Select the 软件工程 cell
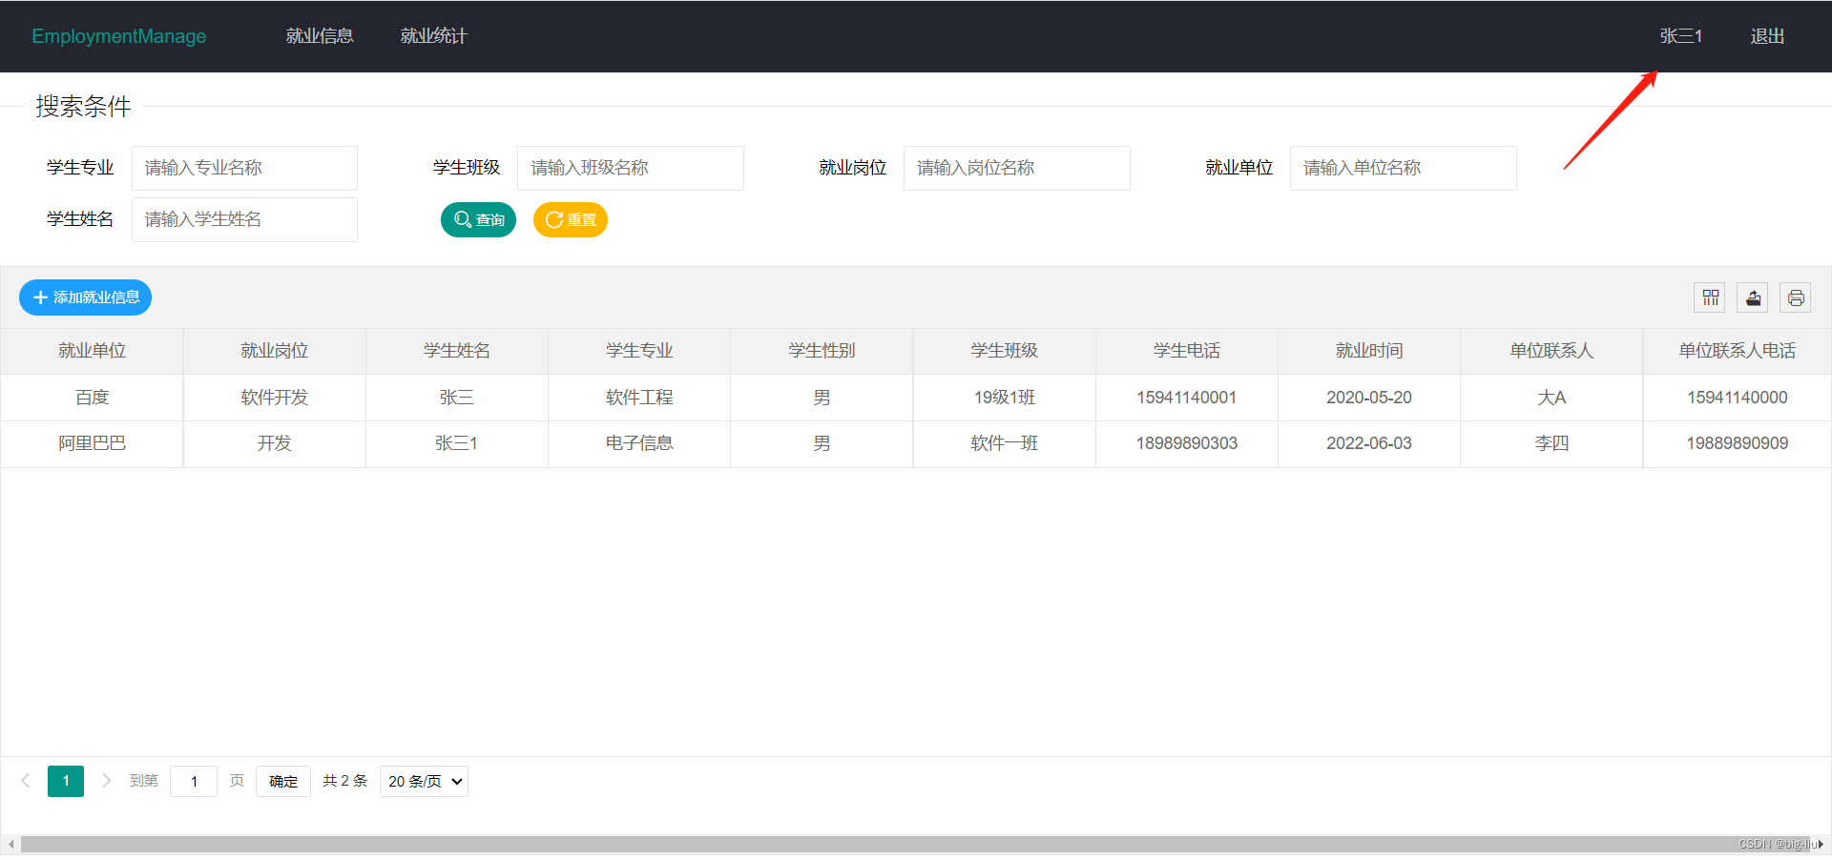The image size is (1832, 860). (639, 398)
